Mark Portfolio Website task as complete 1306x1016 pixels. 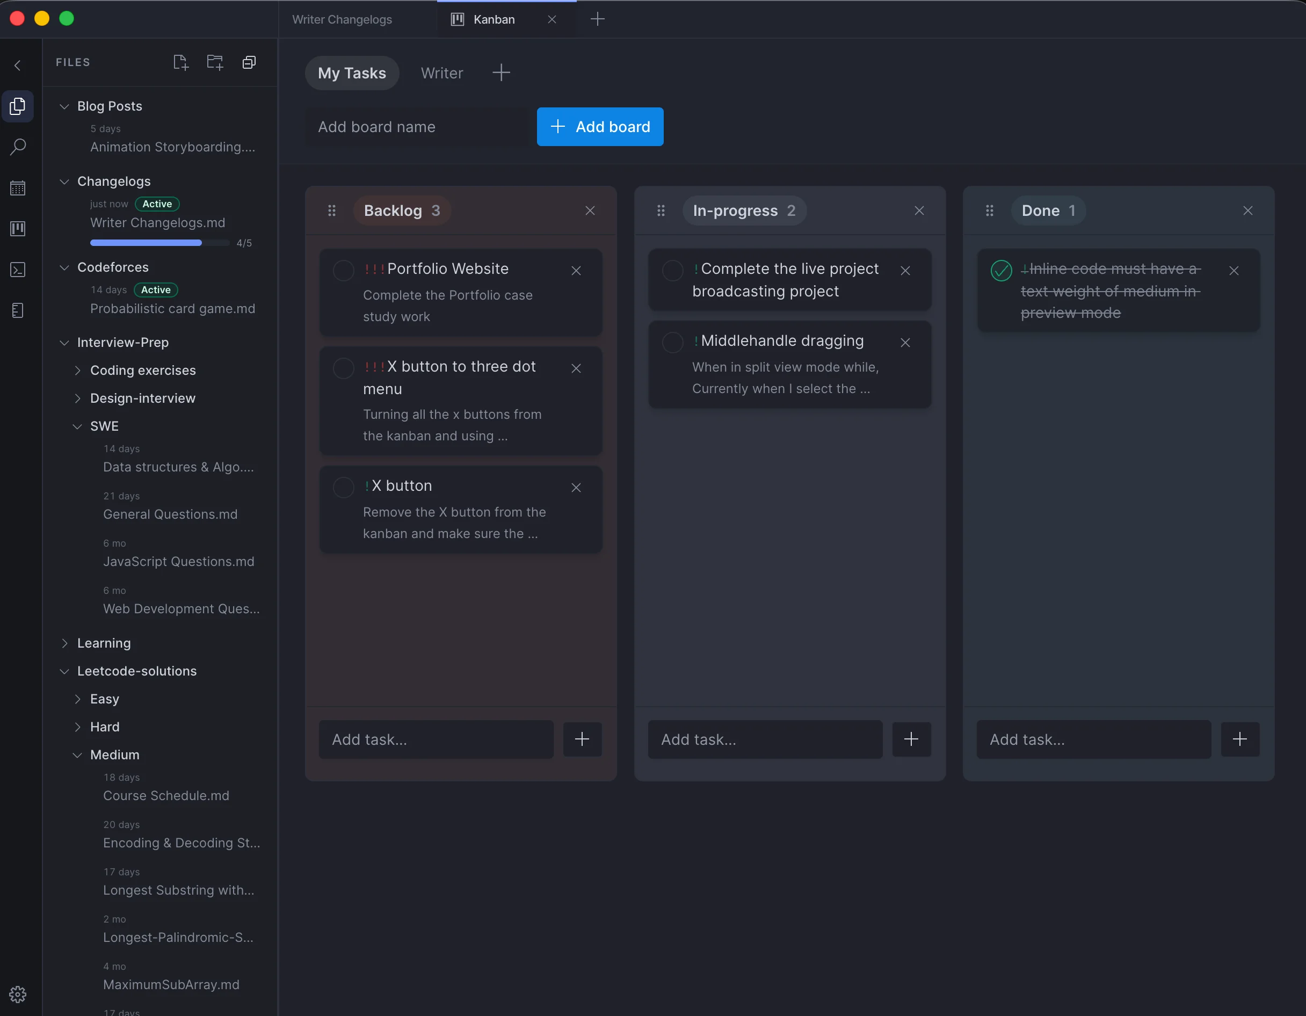click(x=343, y=270)
